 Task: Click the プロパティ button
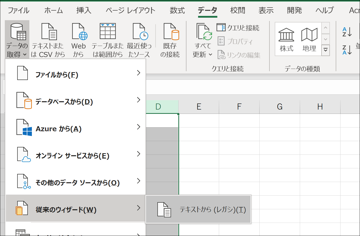point(235,41)
